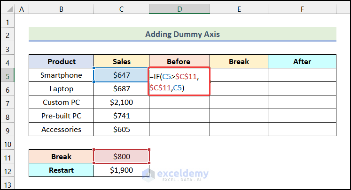Click the Select All corner triangle

8,9
